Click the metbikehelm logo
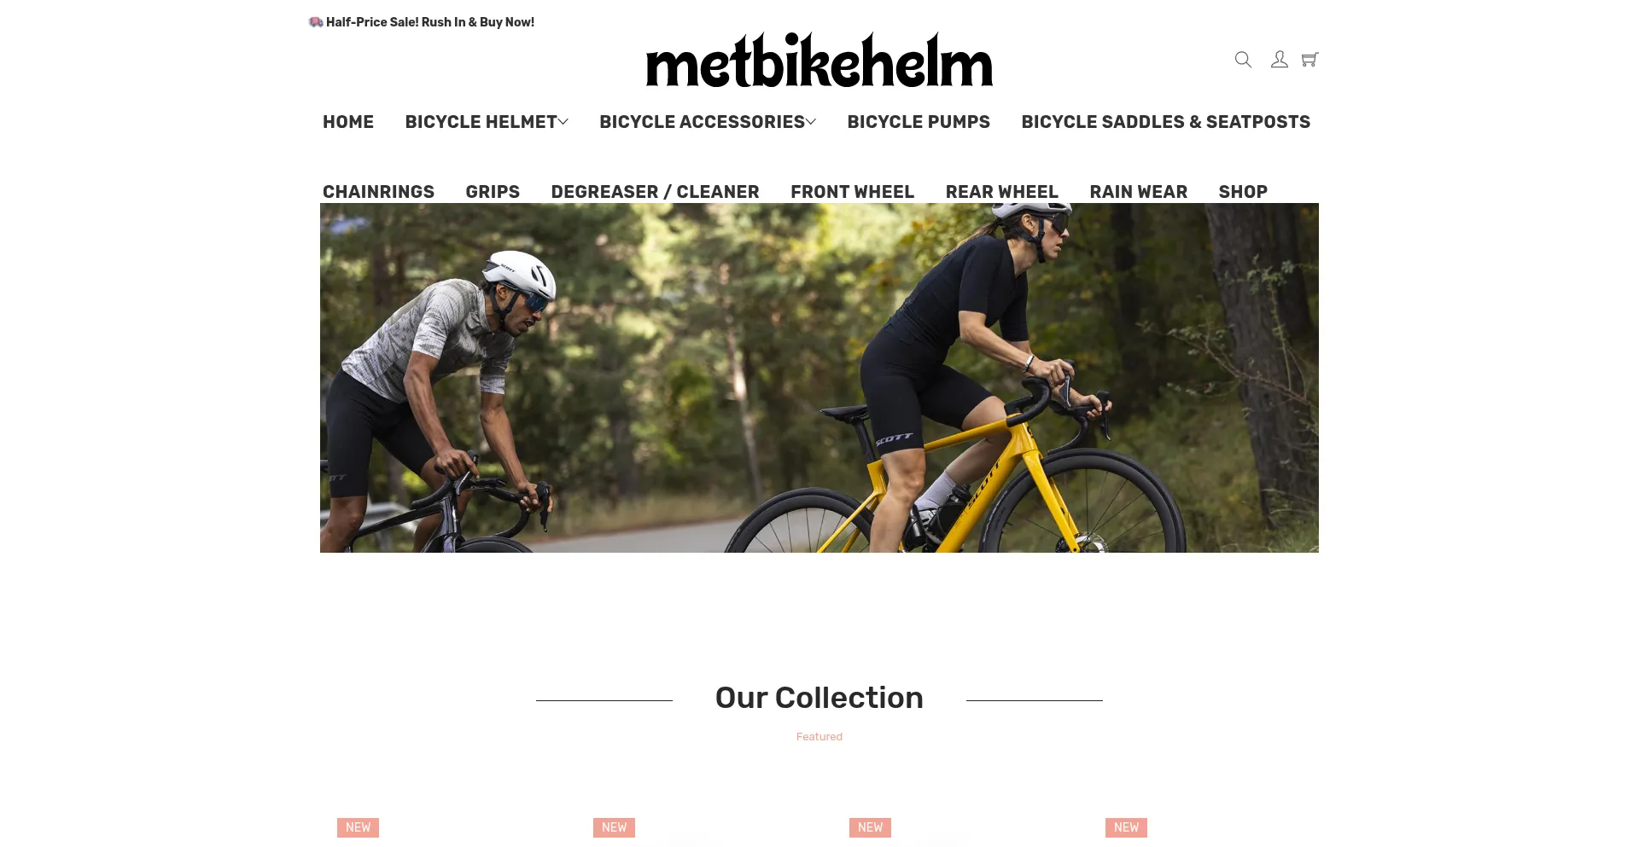The image size is (1639, 847). click(819, 61)
